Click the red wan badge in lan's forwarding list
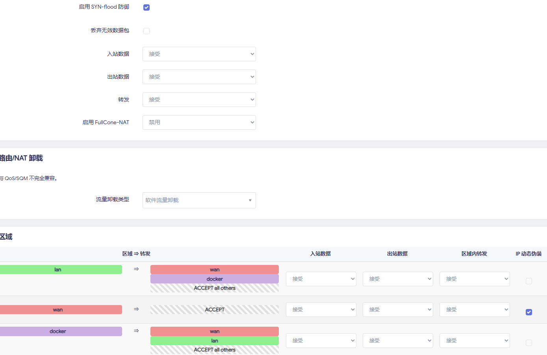 [215, 269]
